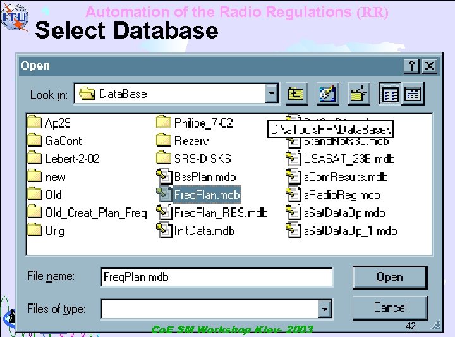This screenshot has height=337, width=455.
Task: Select the new folder icon
Action: coord(35,176)
